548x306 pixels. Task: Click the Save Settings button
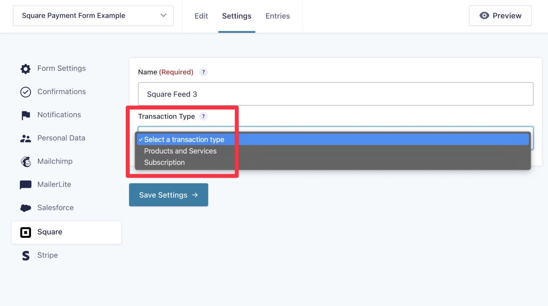click(x=168, y=195)
